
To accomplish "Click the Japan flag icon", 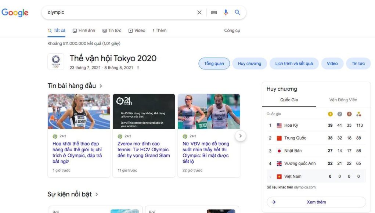I will point(279,151).
